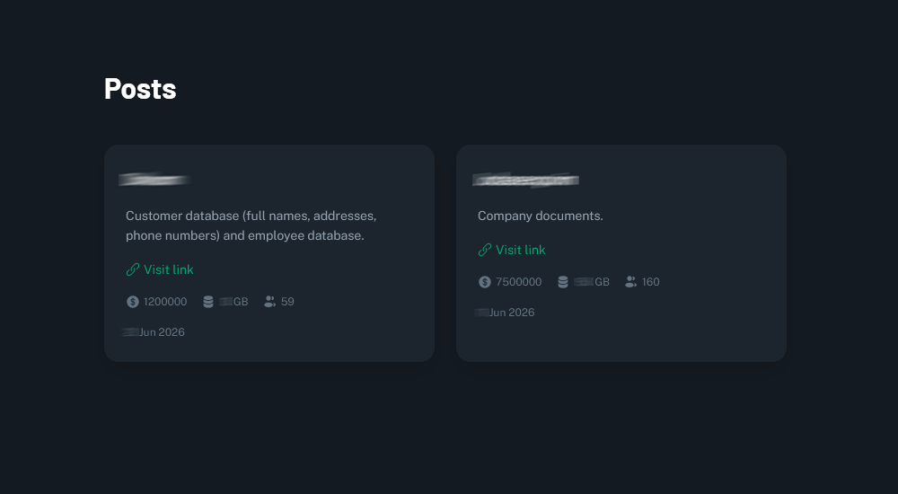This screenshot has height=494, width=898.
Task: Click the people icon next to 59
Action: (269, 302)
